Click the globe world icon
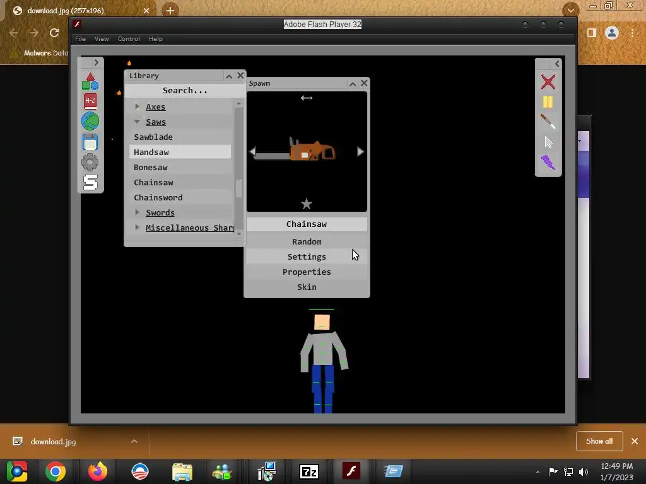 click(x=90, y=121)
